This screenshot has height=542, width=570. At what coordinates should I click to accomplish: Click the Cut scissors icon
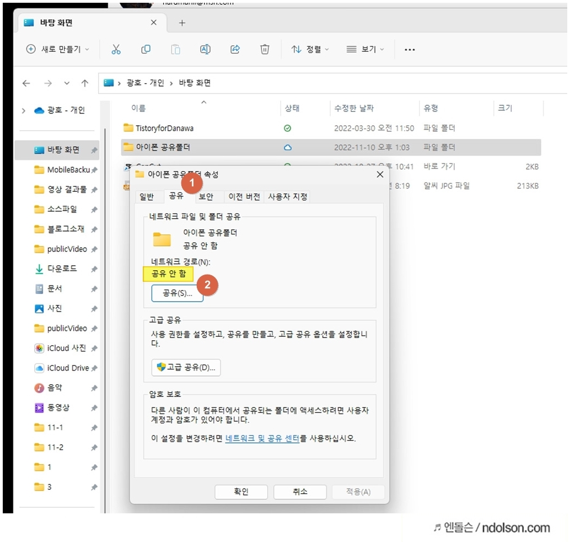coord(116,49)
